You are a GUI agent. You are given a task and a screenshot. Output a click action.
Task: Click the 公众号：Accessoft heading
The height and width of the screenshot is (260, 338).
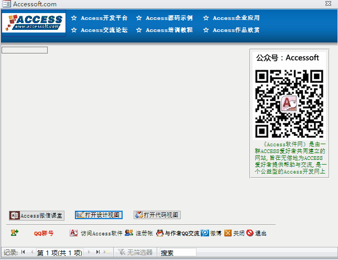pos(288,58)
